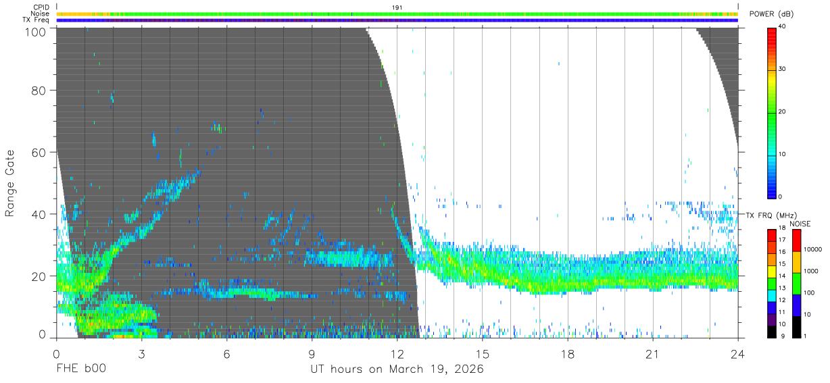
Task: Click the noise scale value '10000'
Action: 812,249
